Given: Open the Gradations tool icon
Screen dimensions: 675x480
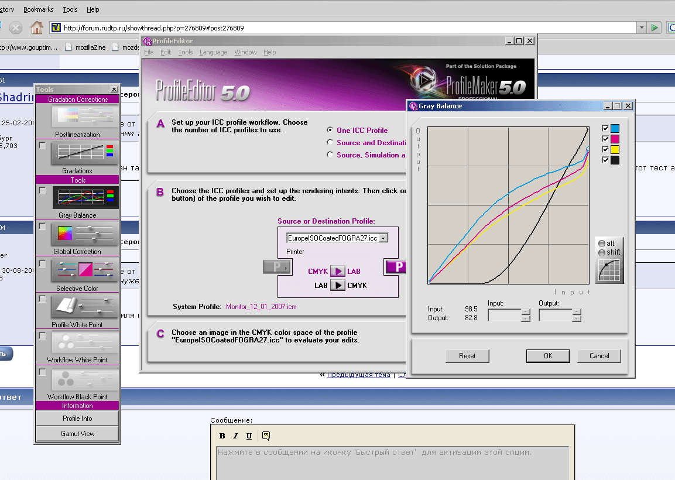Looking at the screenshot, I should click(85, 154).
